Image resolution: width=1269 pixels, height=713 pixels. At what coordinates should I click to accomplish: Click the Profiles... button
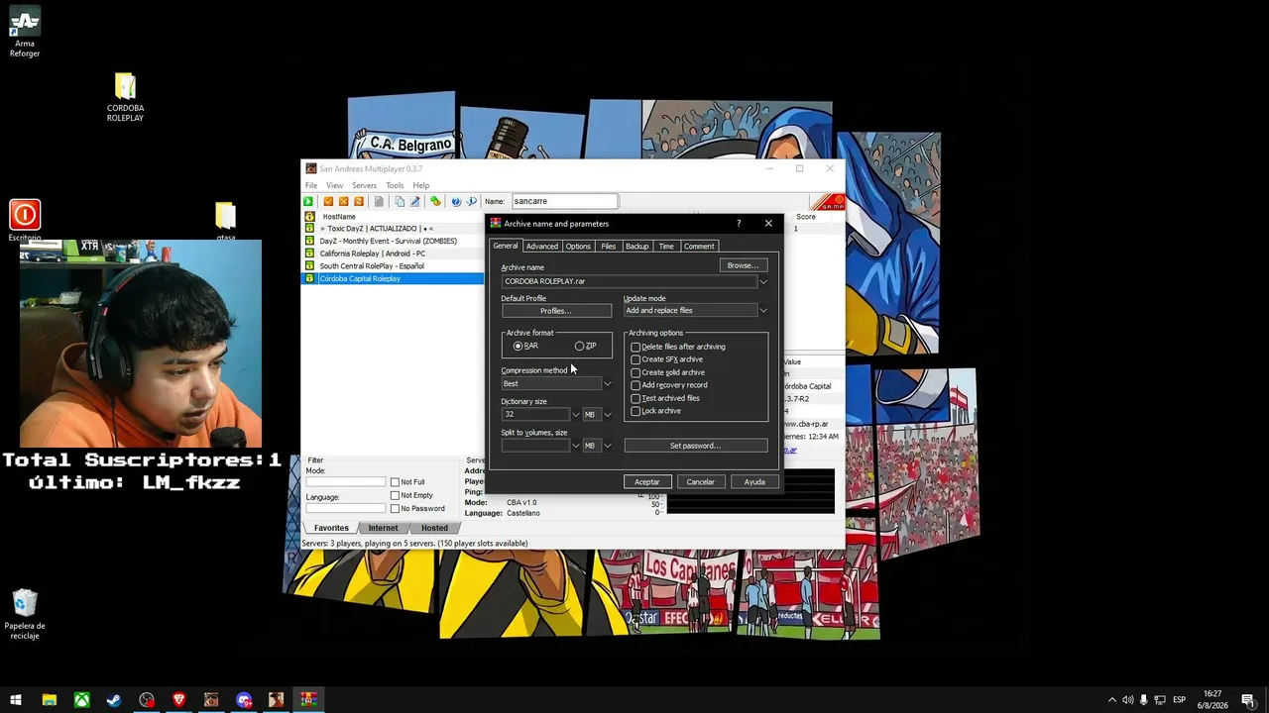[x=556, y=311]
